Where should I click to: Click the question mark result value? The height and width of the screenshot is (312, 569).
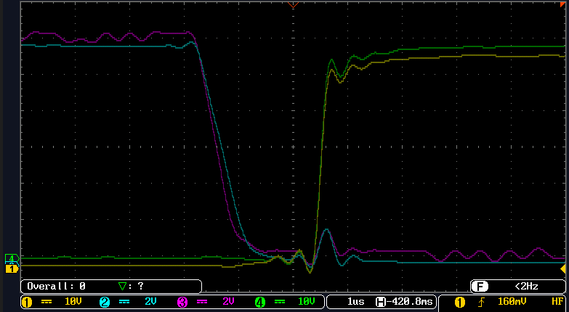tap(141, 287)
